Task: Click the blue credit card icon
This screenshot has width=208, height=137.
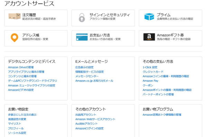Action: (82, 37)
